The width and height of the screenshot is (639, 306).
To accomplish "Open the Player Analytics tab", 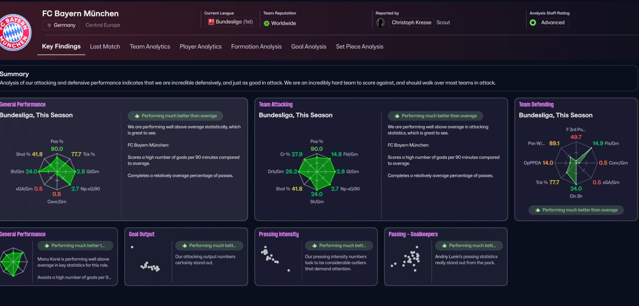I will click(x=200, y=46).
